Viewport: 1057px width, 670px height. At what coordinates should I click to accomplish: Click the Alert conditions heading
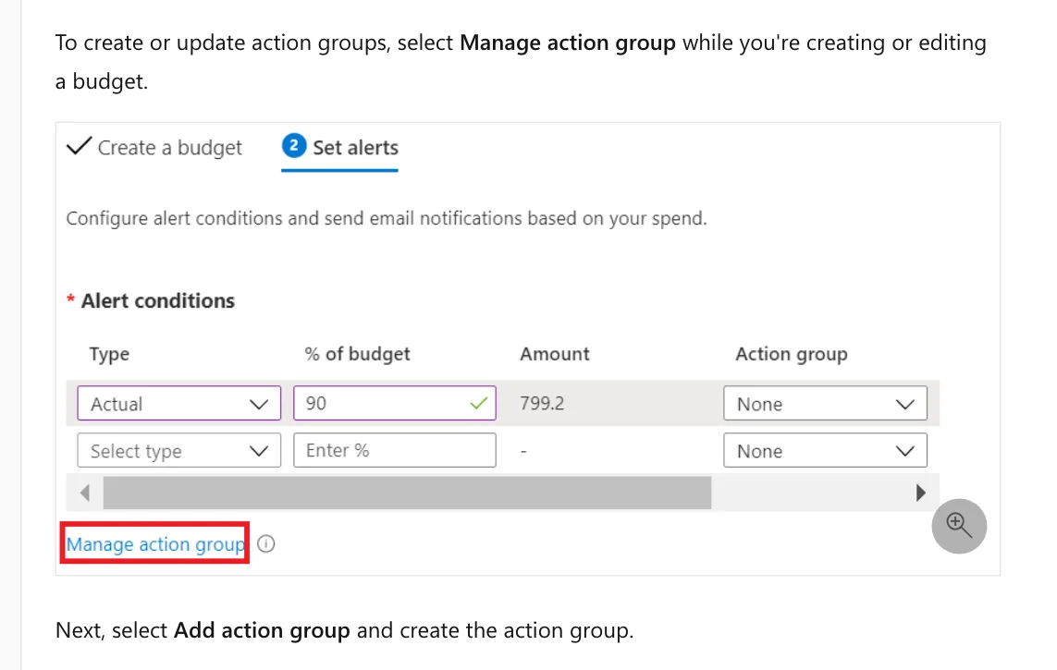pyautogui.click(x=158, y=301)
